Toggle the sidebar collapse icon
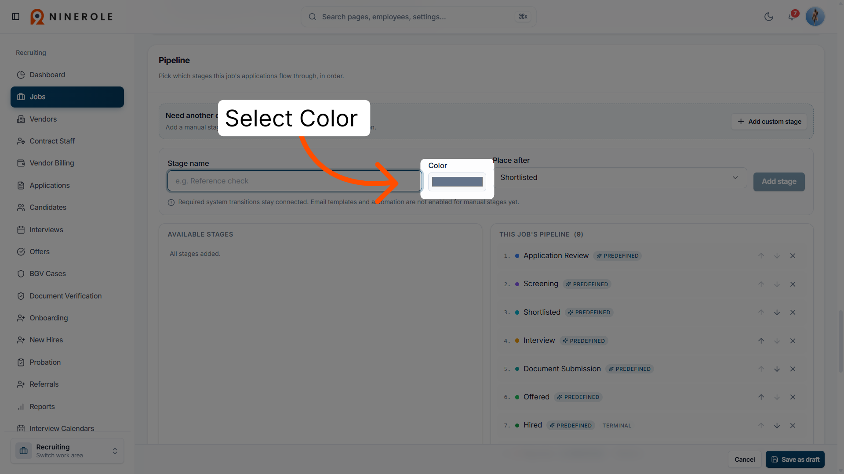The width and height of the screenshot is (844, 474). (16, 17)
